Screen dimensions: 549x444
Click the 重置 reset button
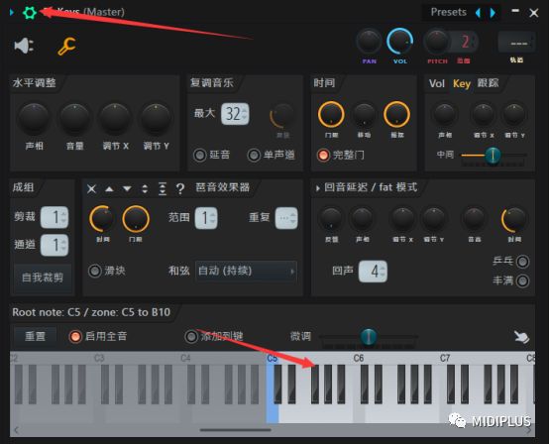tap(35, 337)
